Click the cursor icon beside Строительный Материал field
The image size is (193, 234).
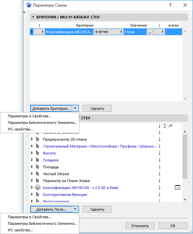[37, 146]
